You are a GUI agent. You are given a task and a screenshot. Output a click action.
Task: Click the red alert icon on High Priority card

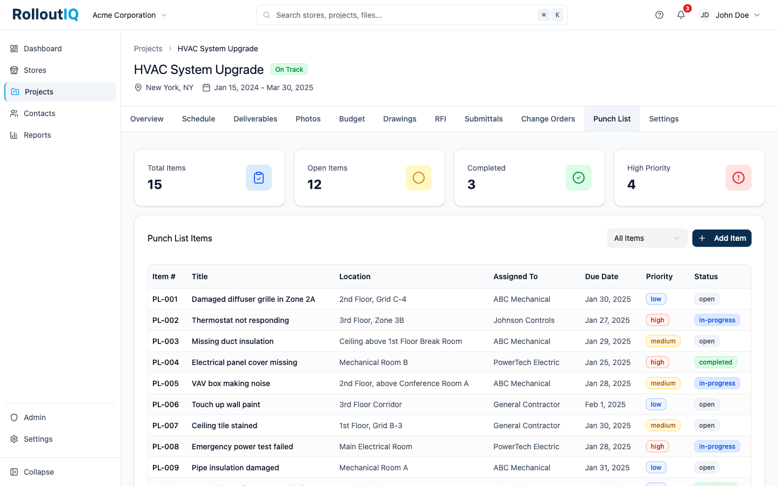click(x=739, y=178)
